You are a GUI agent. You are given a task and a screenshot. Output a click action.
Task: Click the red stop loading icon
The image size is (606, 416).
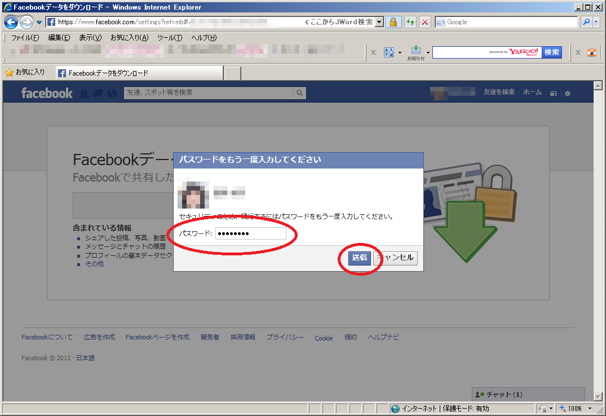tap(425, 22)
